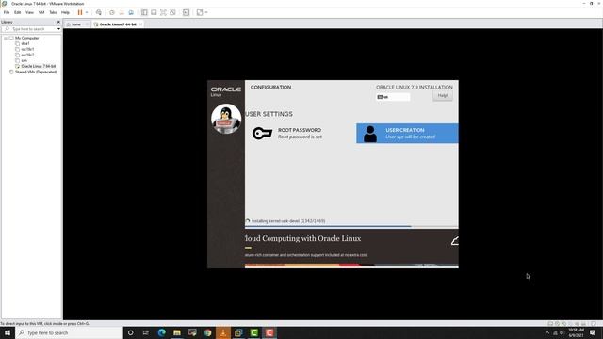Open VLC media player from taskbar
The image size is (603, 339).
pyautogui.click(x=223, y=332)
